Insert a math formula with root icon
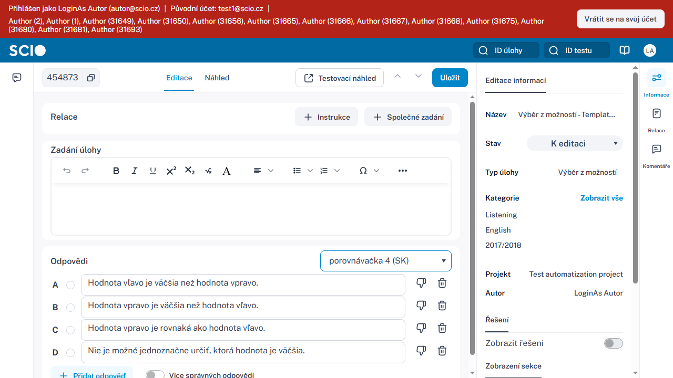Image resolution: width=673 pixels, height=378 pixels. 208,171
